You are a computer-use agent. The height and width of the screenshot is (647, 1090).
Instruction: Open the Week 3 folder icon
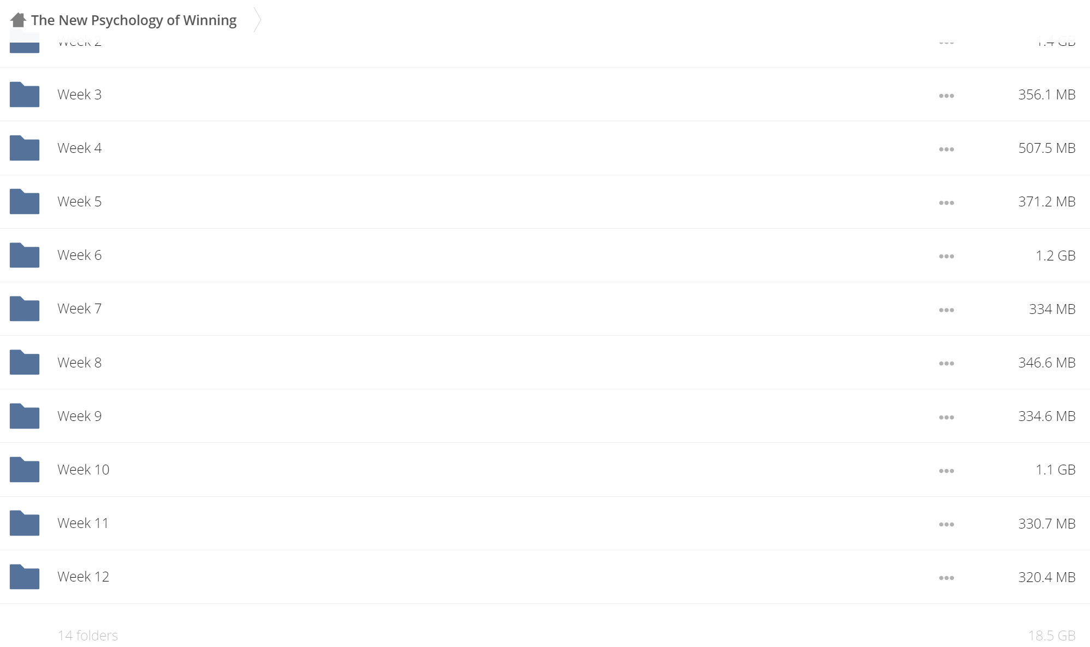click(25, 94)
